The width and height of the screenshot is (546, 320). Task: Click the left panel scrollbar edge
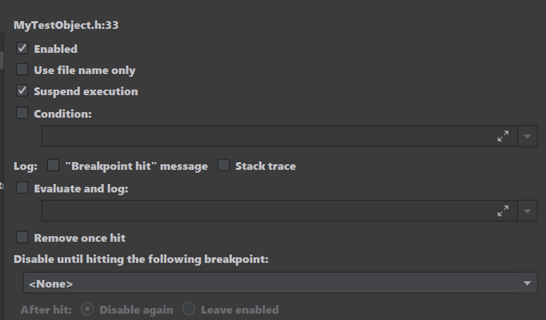click(1, 60)
